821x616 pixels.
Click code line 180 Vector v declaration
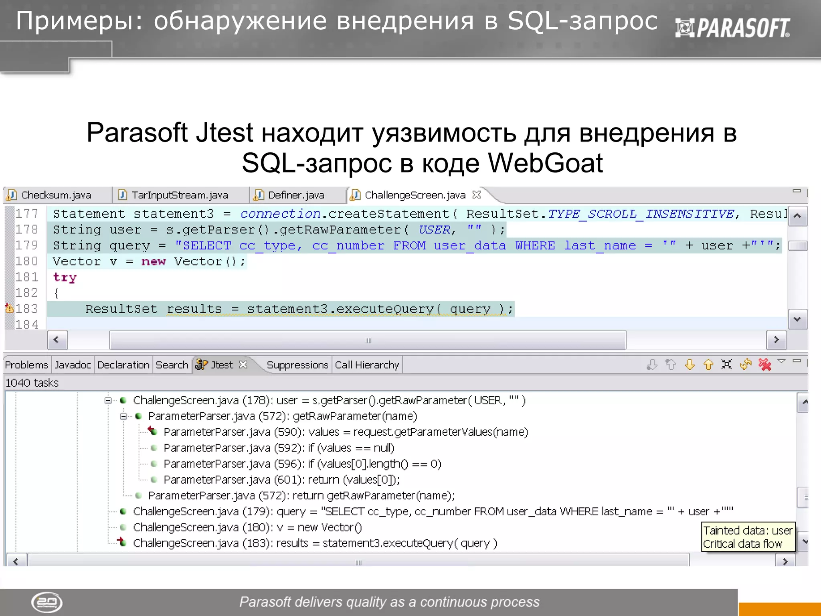[149, 261]
